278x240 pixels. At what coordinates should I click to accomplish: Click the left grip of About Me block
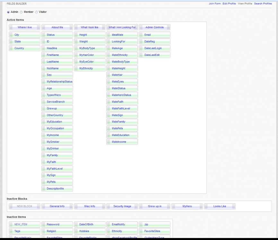(43, 27)
